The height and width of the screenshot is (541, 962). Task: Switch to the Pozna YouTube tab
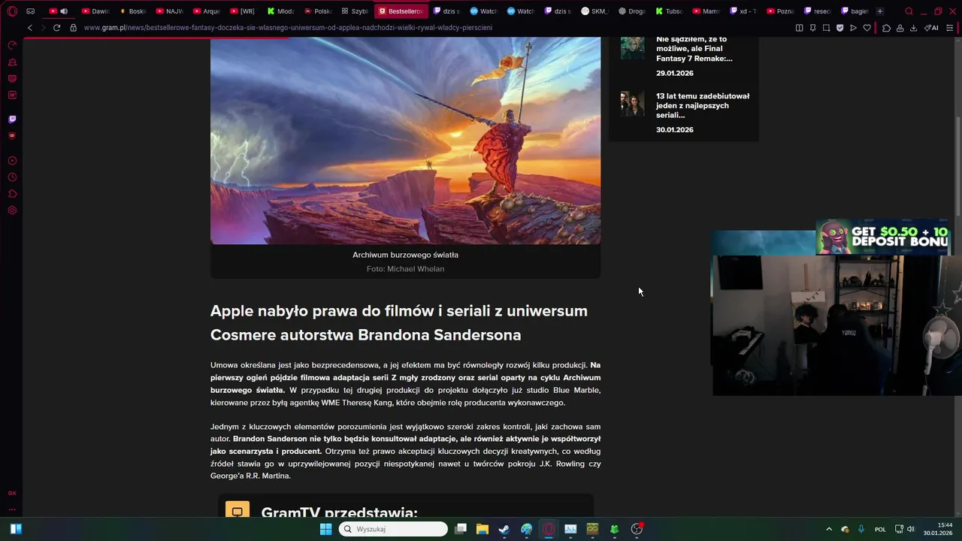coord(779,11)
